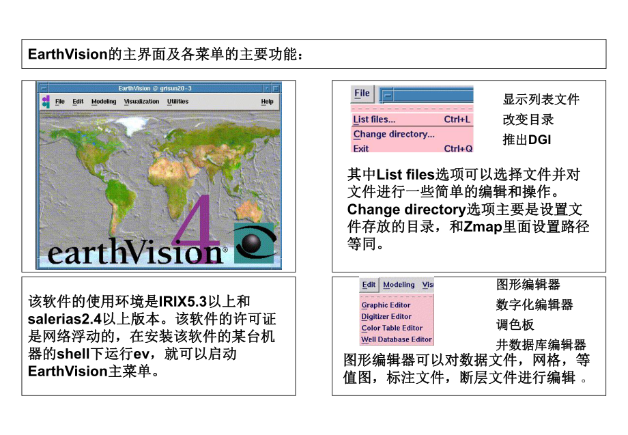The height and width of the screenshot is (435, 628).
Task: Open the Graphic Editor
Action: click(x=386, y=305)
